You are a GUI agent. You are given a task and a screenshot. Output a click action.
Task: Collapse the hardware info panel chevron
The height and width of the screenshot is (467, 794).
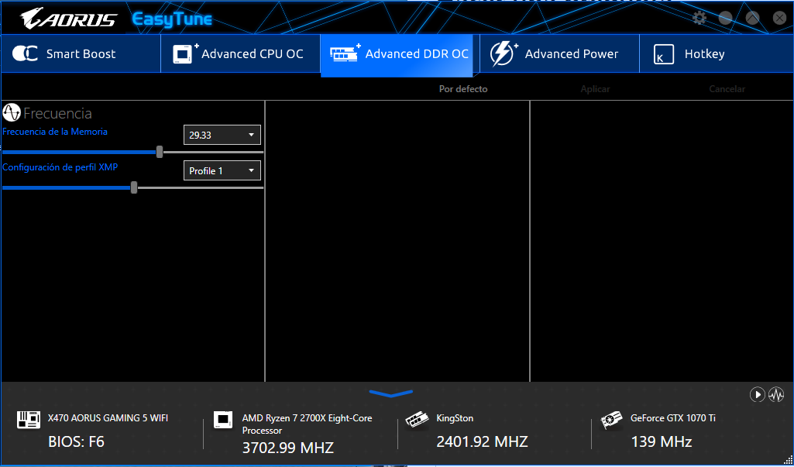click(391, 393)
